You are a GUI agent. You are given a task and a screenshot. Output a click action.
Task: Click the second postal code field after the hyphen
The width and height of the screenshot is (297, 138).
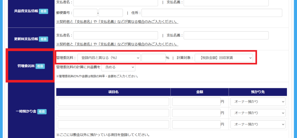[111, 13]
